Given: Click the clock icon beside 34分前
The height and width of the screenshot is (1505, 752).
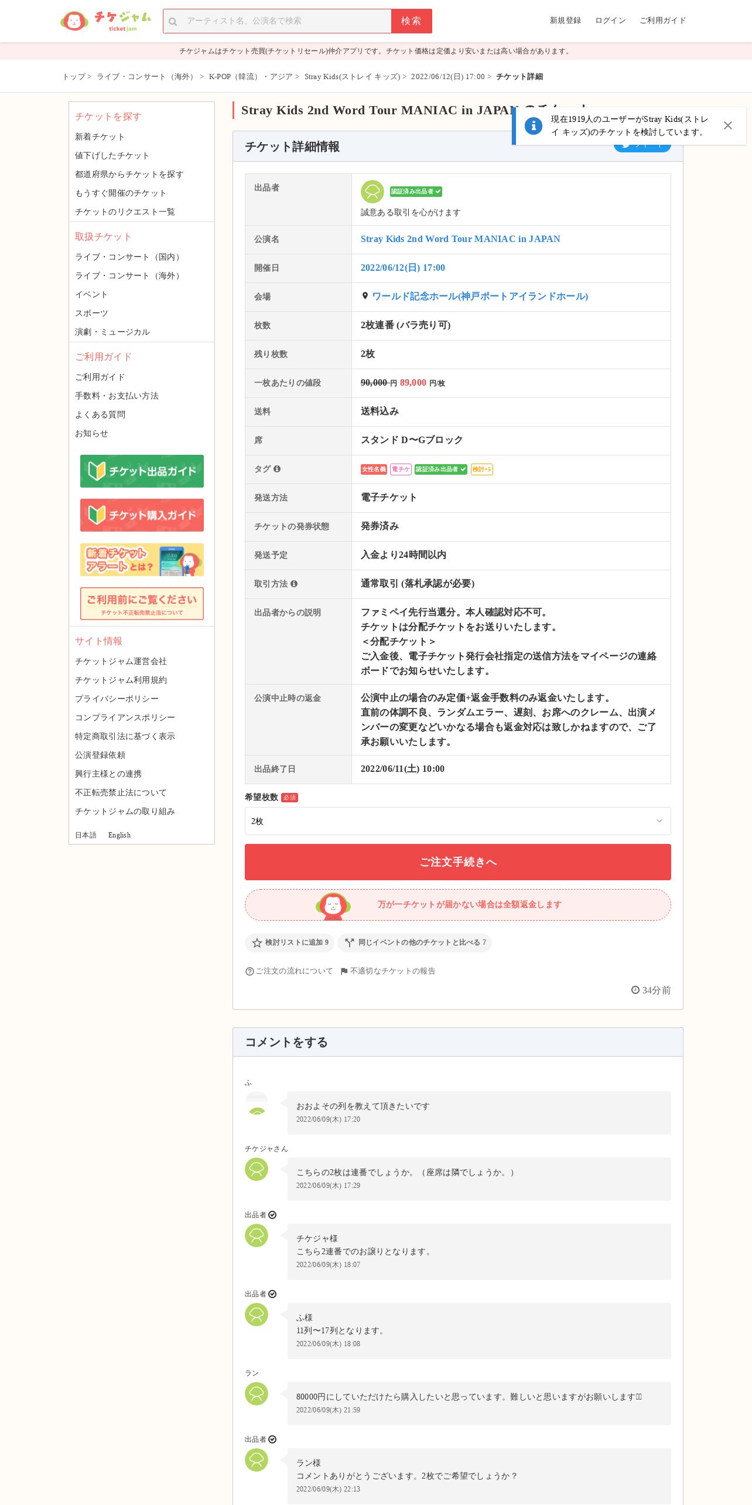Looking at the screenshot, I should click(635, 990).
